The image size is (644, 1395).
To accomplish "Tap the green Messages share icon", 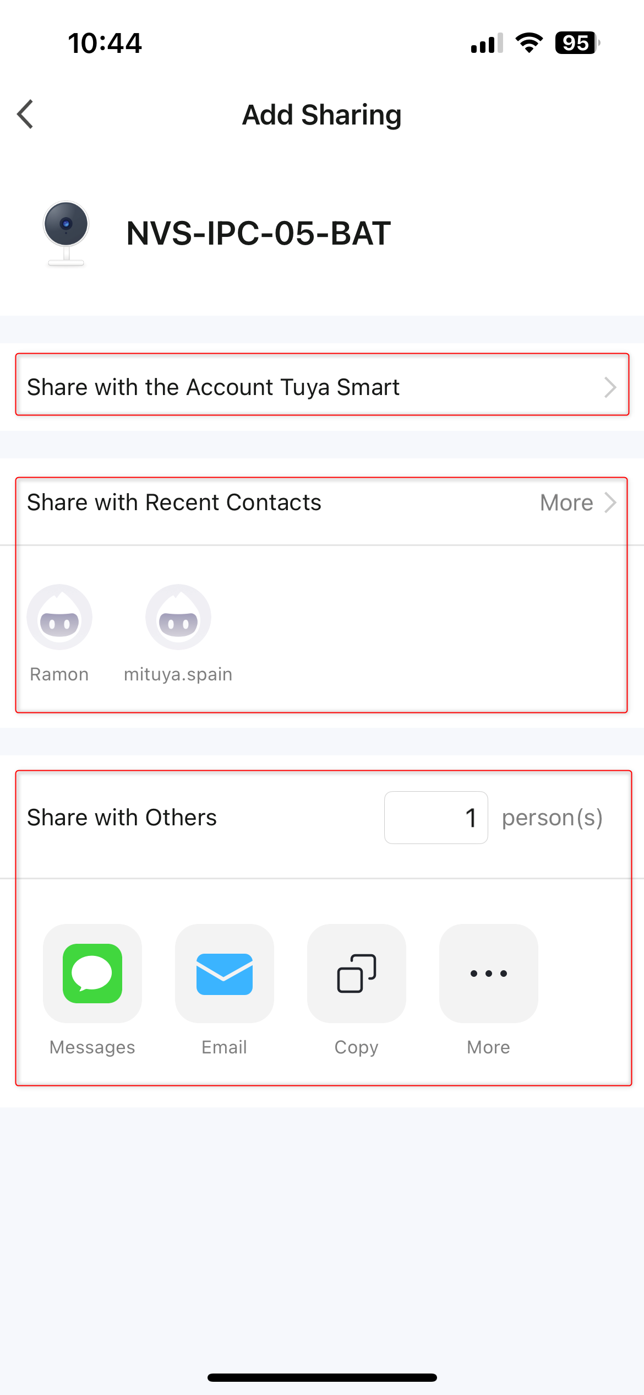I will pos(92,973).
